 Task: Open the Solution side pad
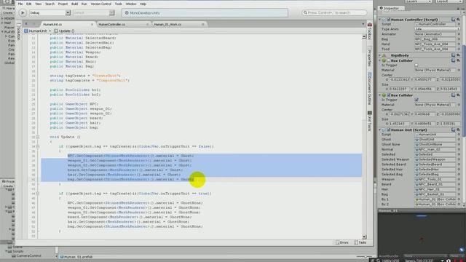pos(18,32)
